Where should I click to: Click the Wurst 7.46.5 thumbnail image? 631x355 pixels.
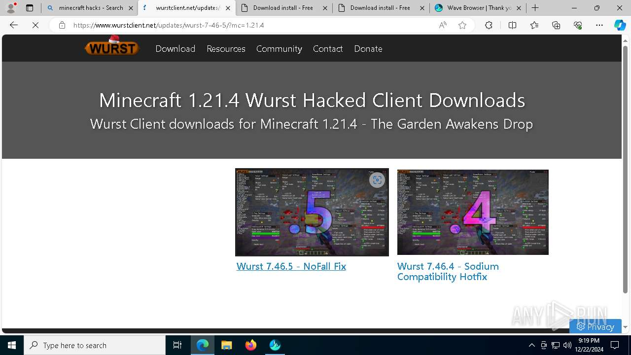(x=312, y=212)
